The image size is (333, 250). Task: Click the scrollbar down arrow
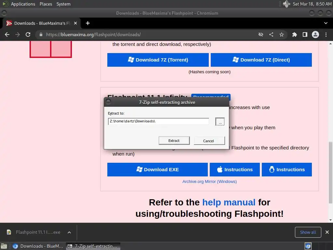(330, 220)
